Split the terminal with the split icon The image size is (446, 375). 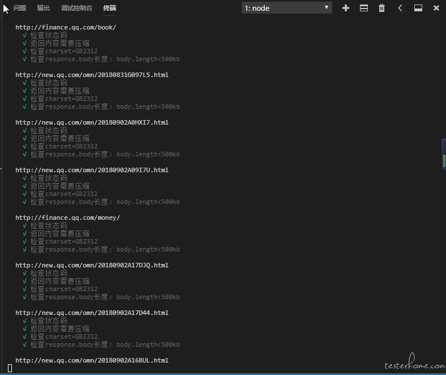point(364,8)
